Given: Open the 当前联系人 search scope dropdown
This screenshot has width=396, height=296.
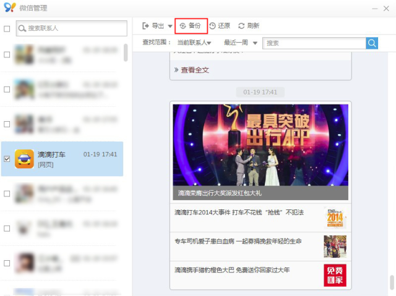Looking at the screenshot, I should tap(194, 43).
